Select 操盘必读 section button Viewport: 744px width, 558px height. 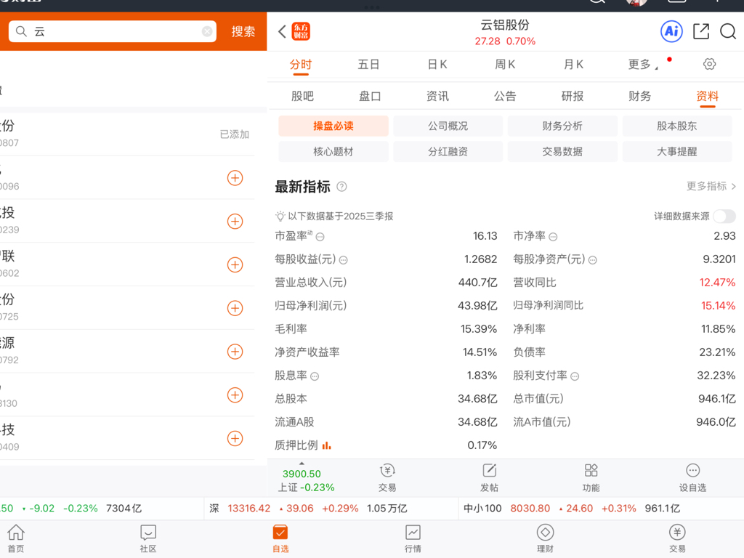pos(333,126)
